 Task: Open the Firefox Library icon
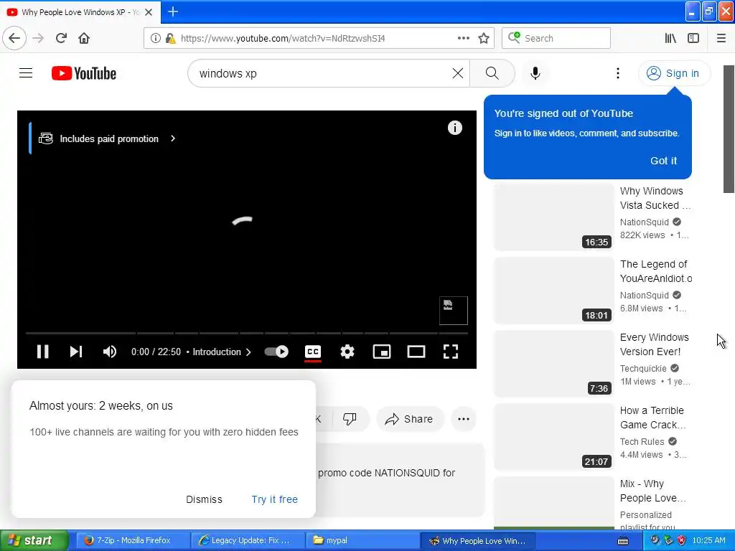pos(670,39)
